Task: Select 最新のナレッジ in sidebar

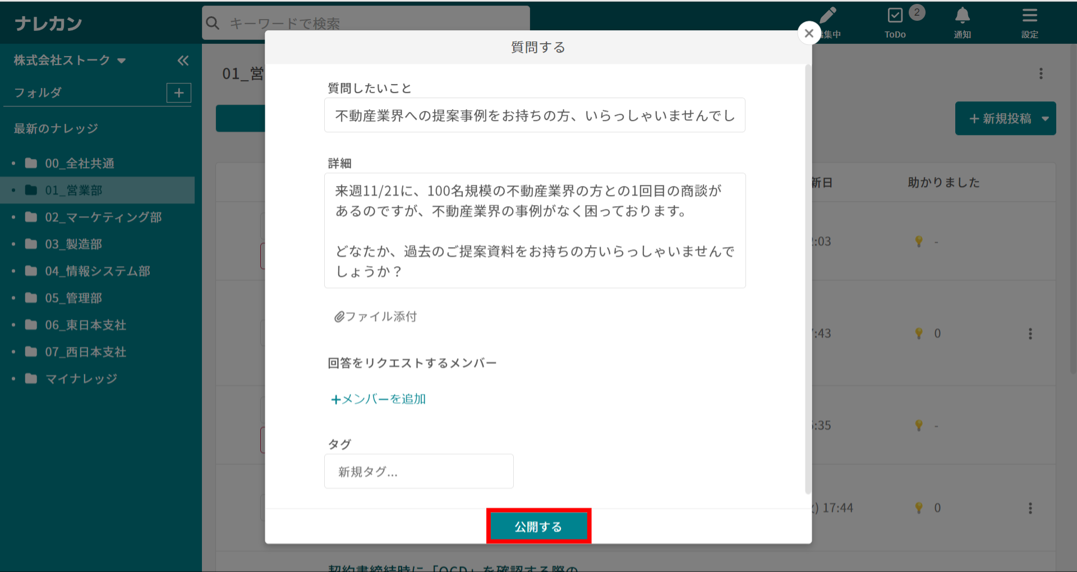Action: 56,128
